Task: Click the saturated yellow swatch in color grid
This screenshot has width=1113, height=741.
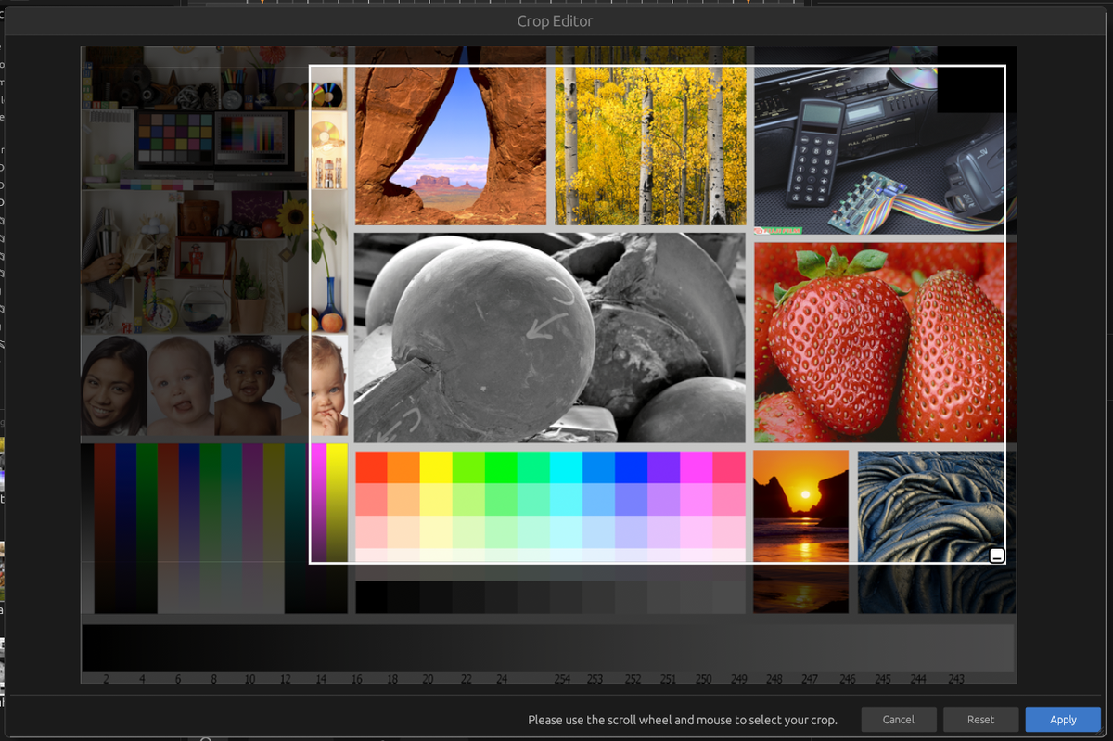Action: tap(436, 467)
